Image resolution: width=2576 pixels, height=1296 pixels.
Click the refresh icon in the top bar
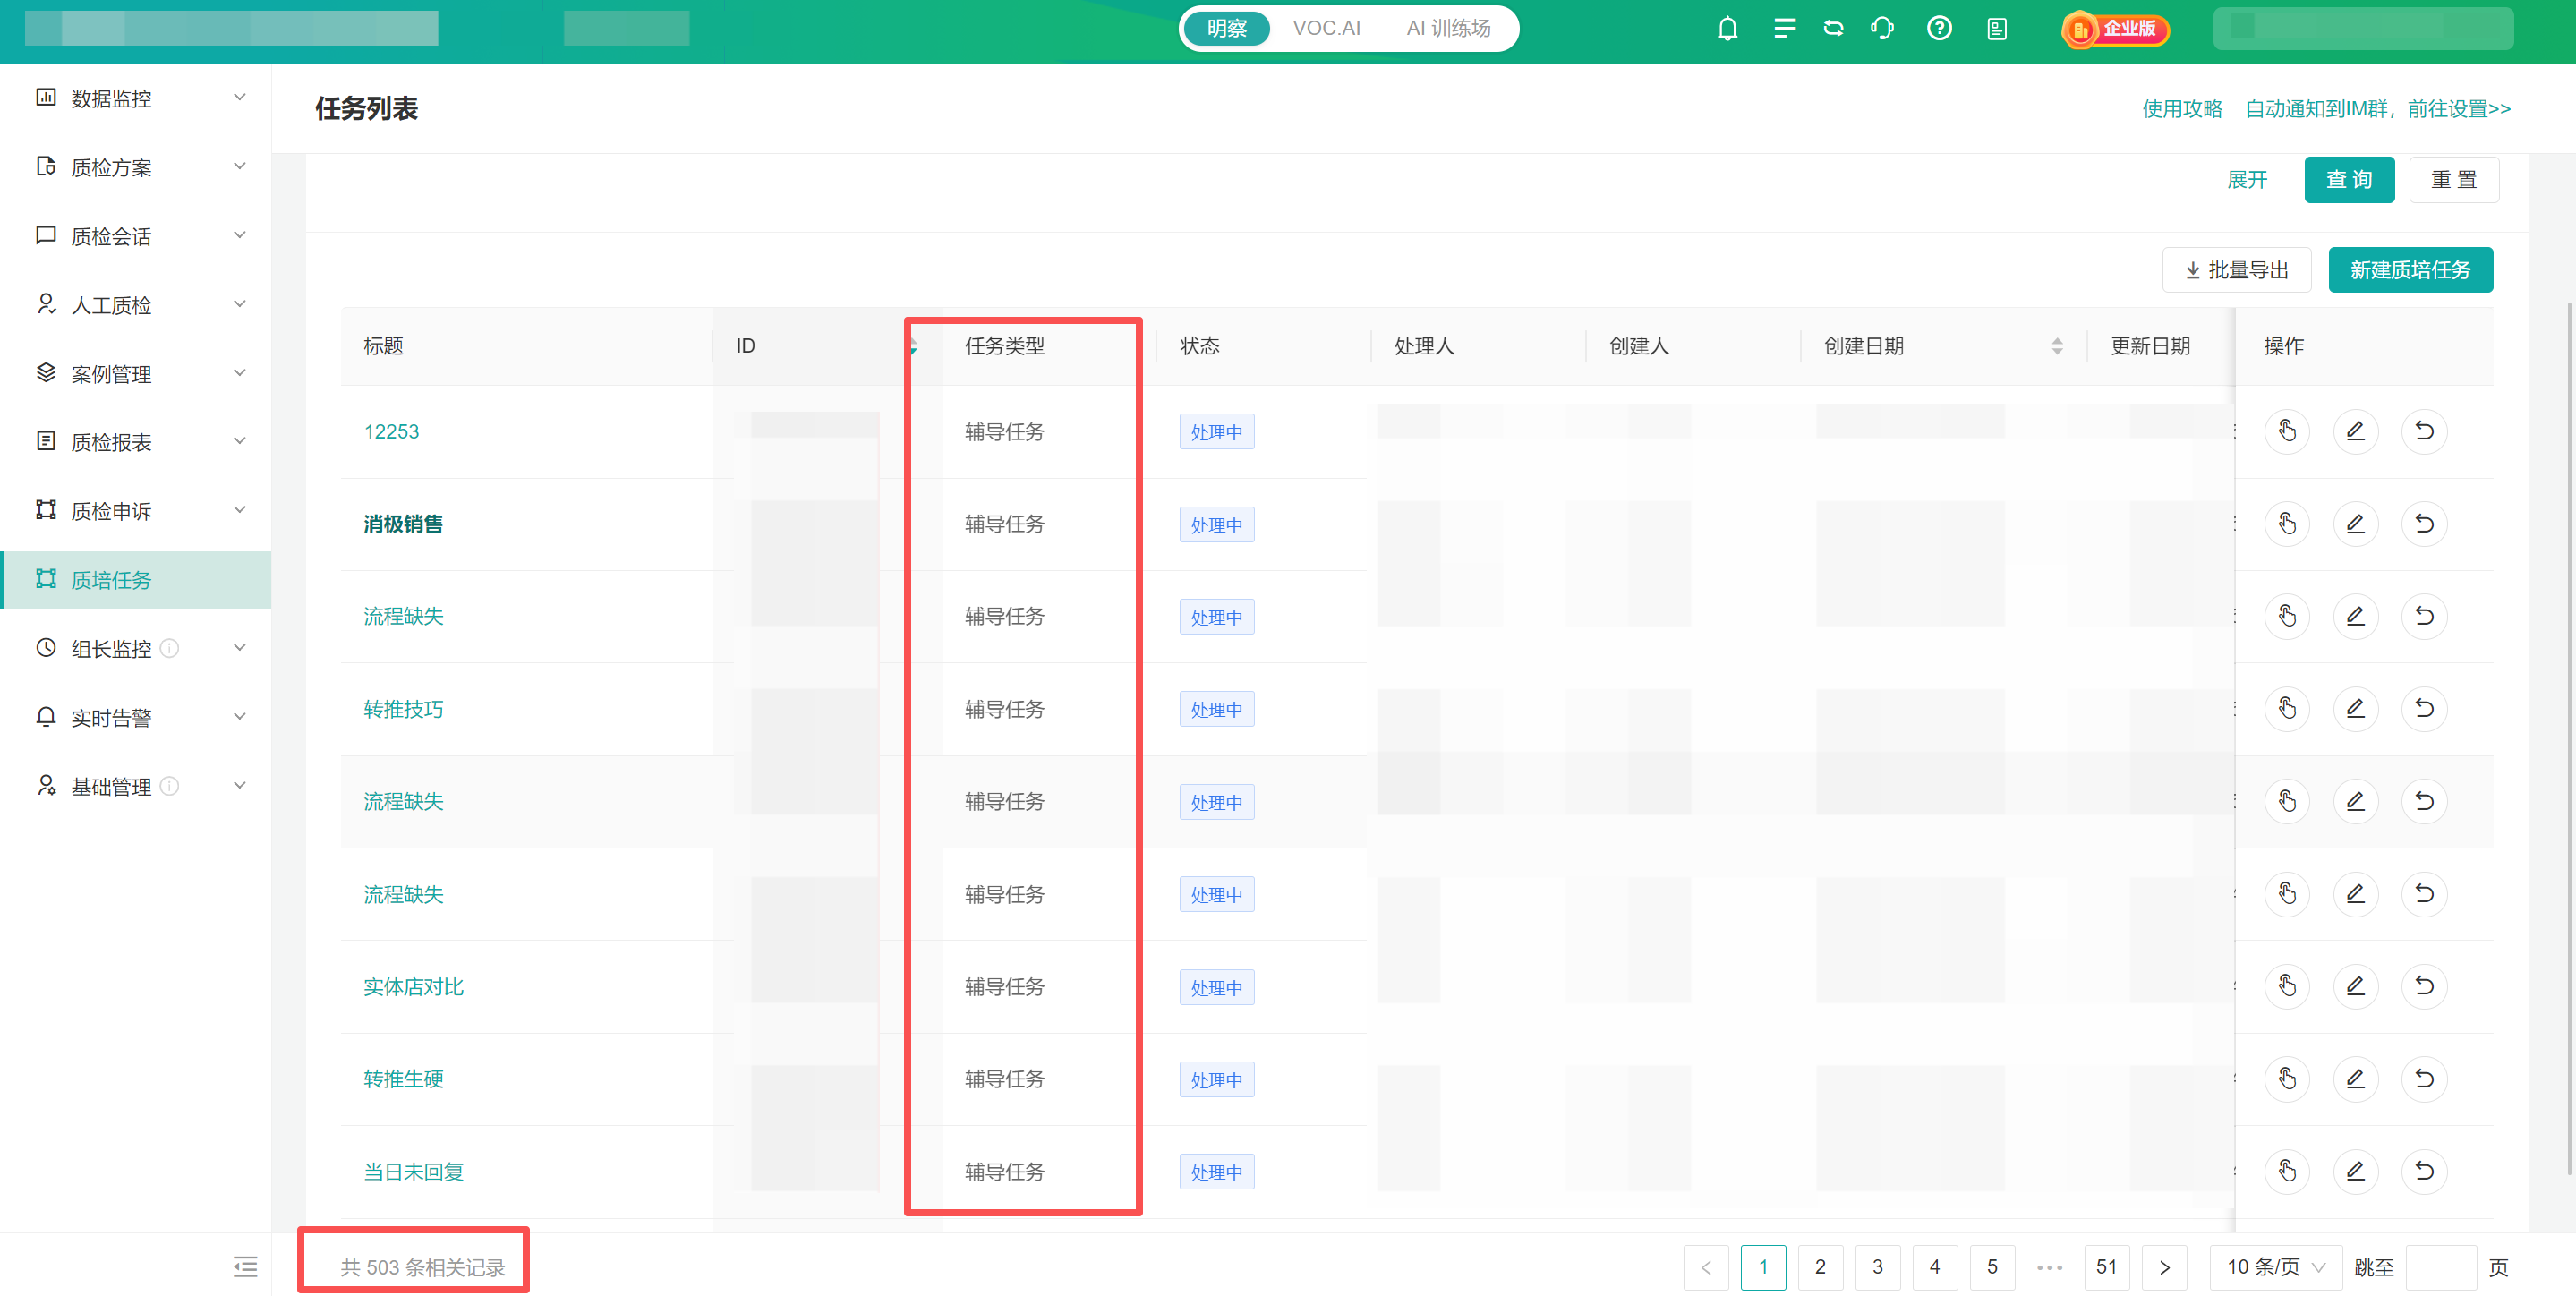[1833, 28]
